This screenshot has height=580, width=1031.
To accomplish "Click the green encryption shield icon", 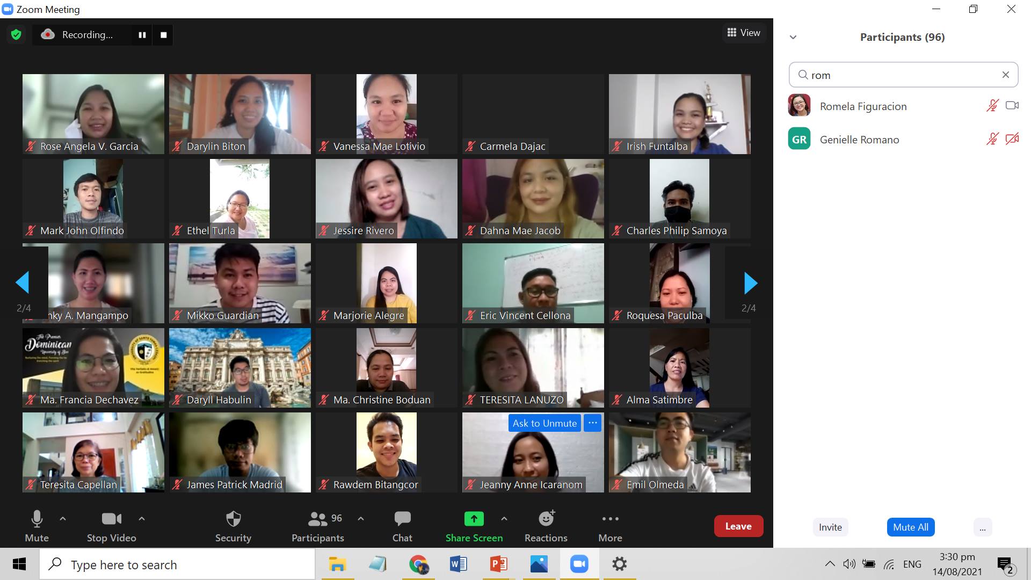I will pos(16,35).
